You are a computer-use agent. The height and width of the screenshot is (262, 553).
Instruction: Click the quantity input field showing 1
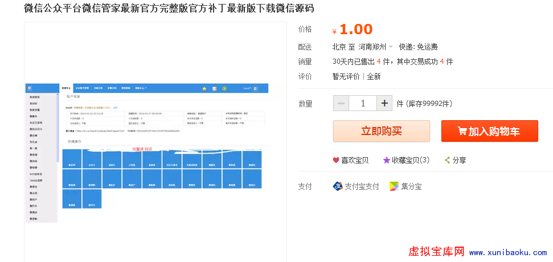point(363,103)
